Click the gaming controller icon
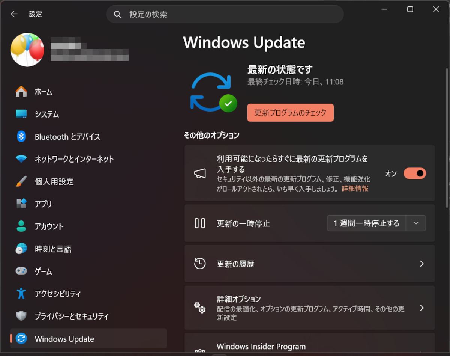Image resolution: width=450 pixels, height=356 pixels. [x=21, y=271]
